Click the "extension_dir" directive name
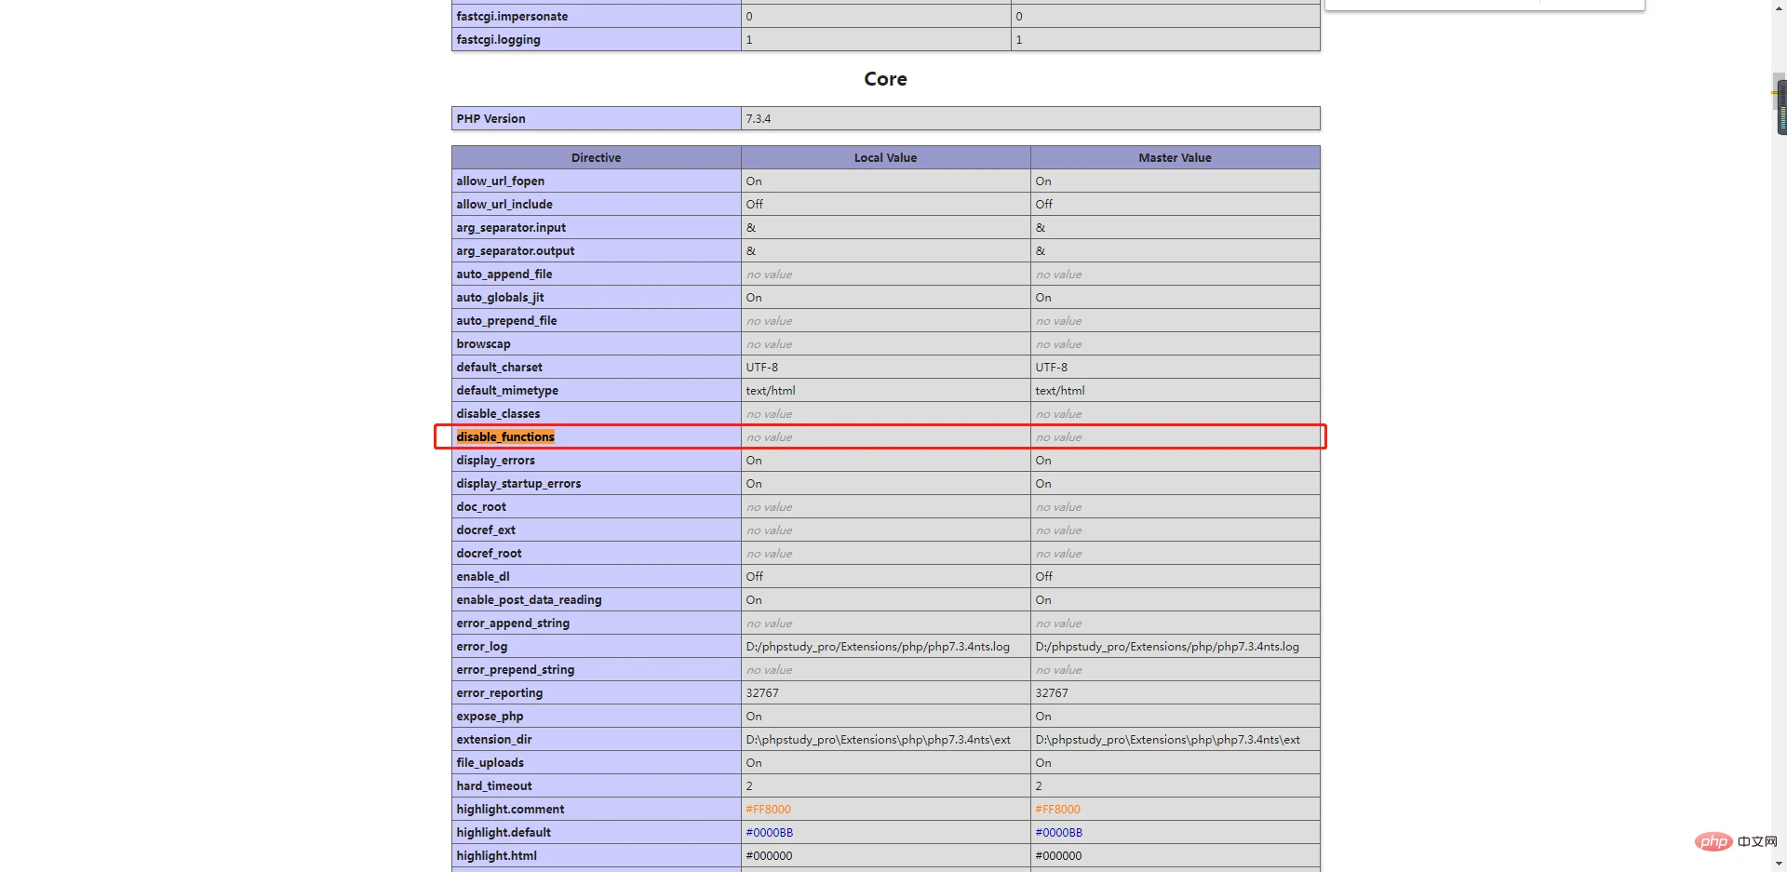 tap(494, 740)
